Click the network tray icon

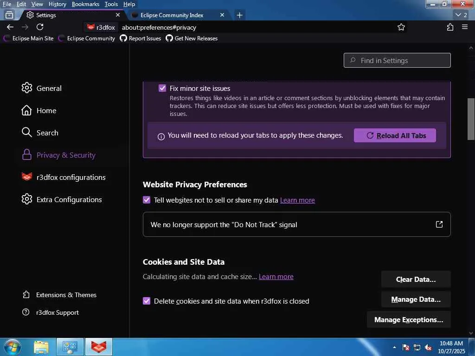417,347
